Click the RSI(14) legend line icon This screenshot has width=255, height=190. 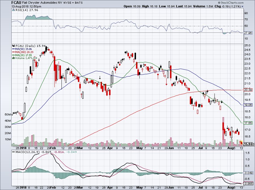click(14, 10)
